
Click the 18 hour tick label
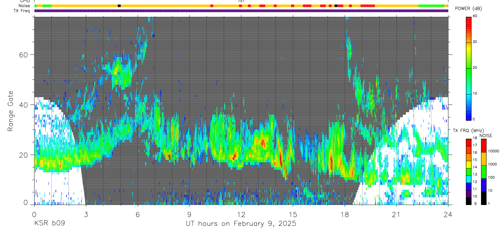[345, 214]
